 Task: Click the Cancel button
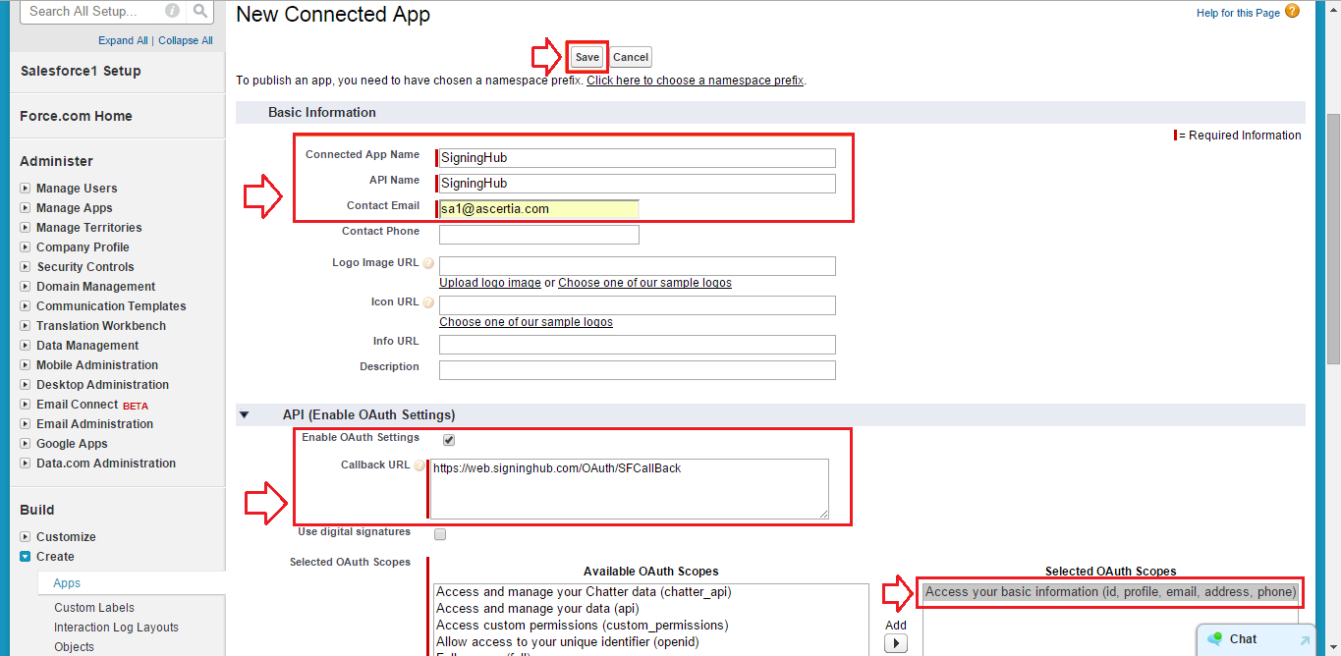point(631,57)
